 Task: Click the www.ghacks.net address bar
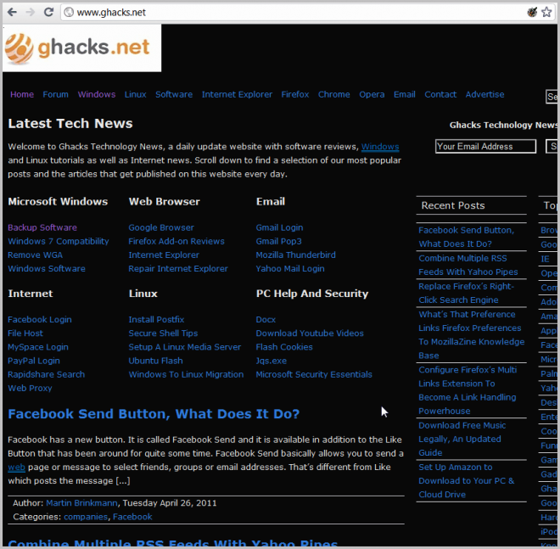coord(255,12)
